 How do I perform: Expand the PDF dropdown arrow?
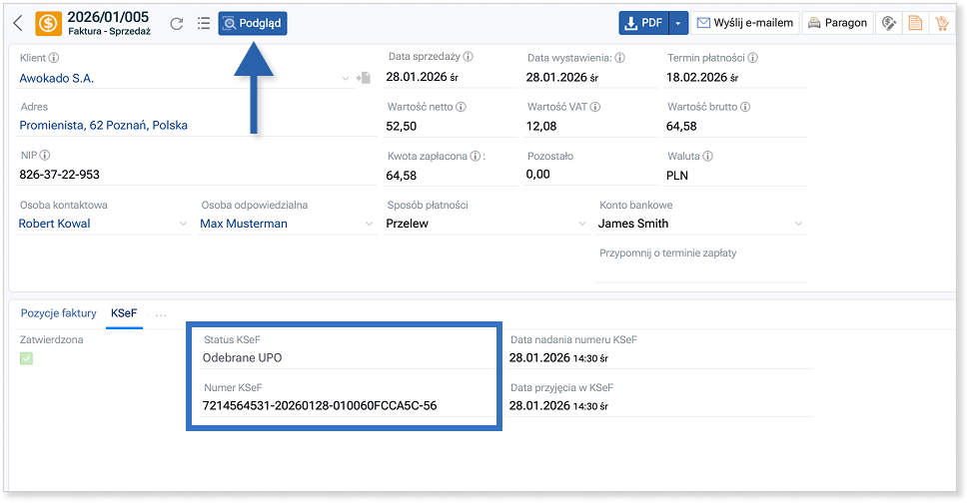pos(678,24)
